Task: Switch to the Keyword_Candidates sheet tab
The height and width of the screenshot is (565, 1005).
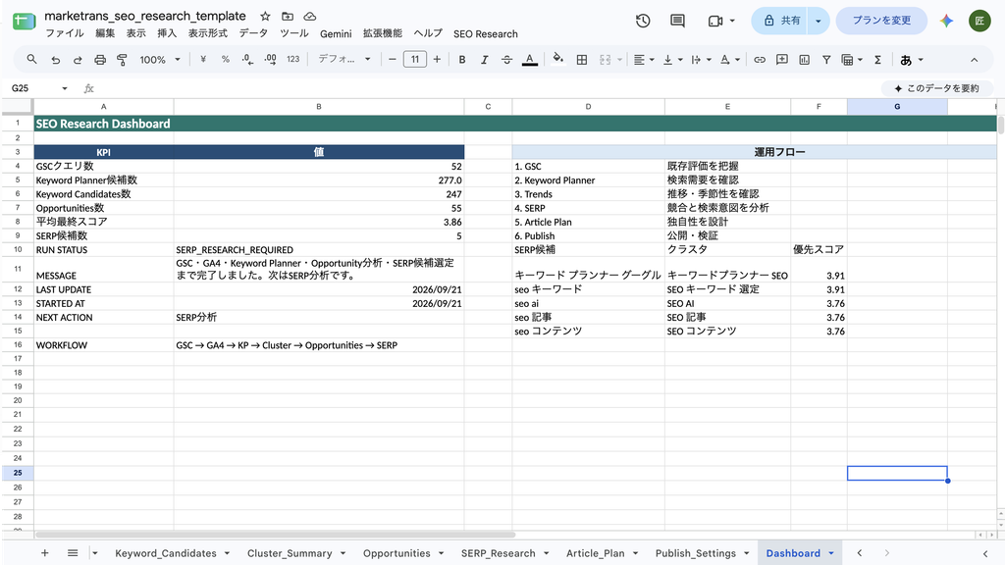Action: (165, 553)
